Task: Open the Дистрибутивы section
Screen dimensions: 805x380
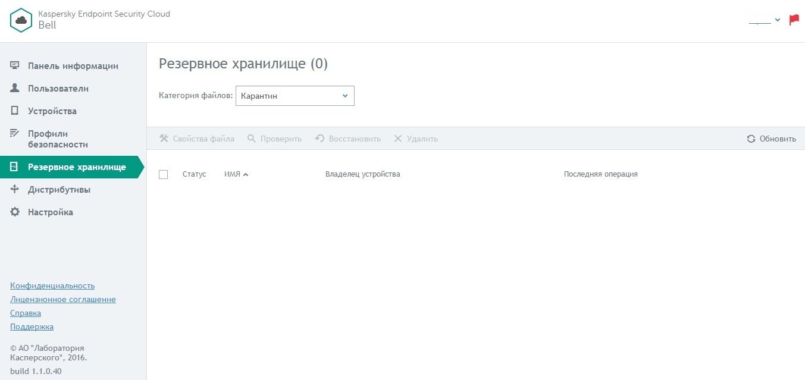Action: (x=59, y=190)
